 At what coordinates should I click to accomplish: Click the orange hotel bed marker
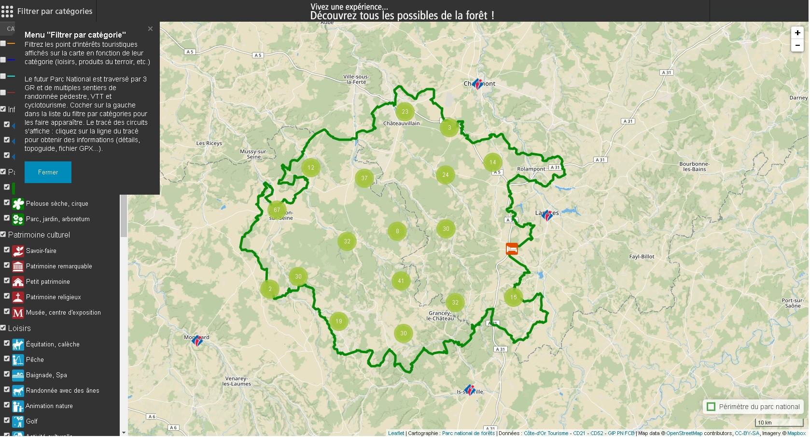512,249
